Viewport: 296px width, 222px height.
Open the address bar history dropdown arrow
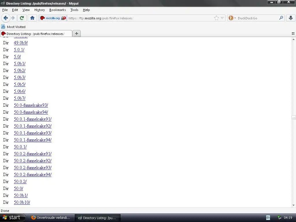pos(222,18)
